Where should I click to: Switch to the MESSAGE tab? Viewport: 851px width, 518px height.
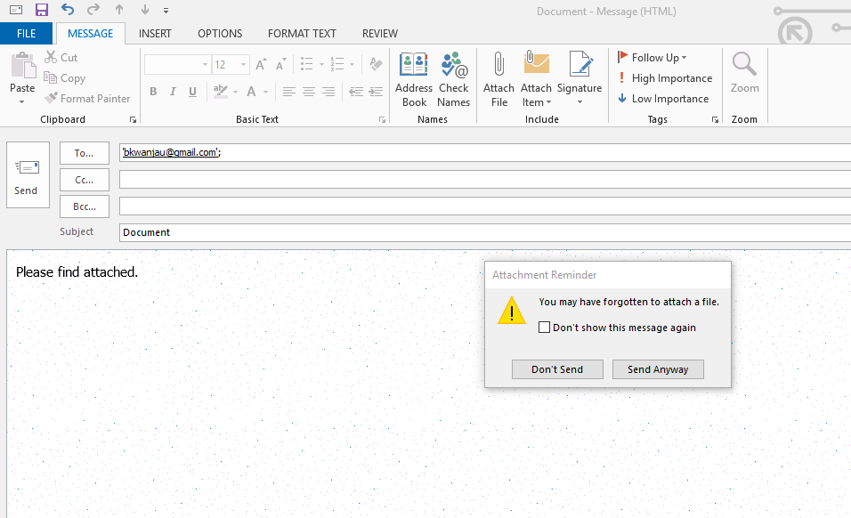tap(90, 34)
